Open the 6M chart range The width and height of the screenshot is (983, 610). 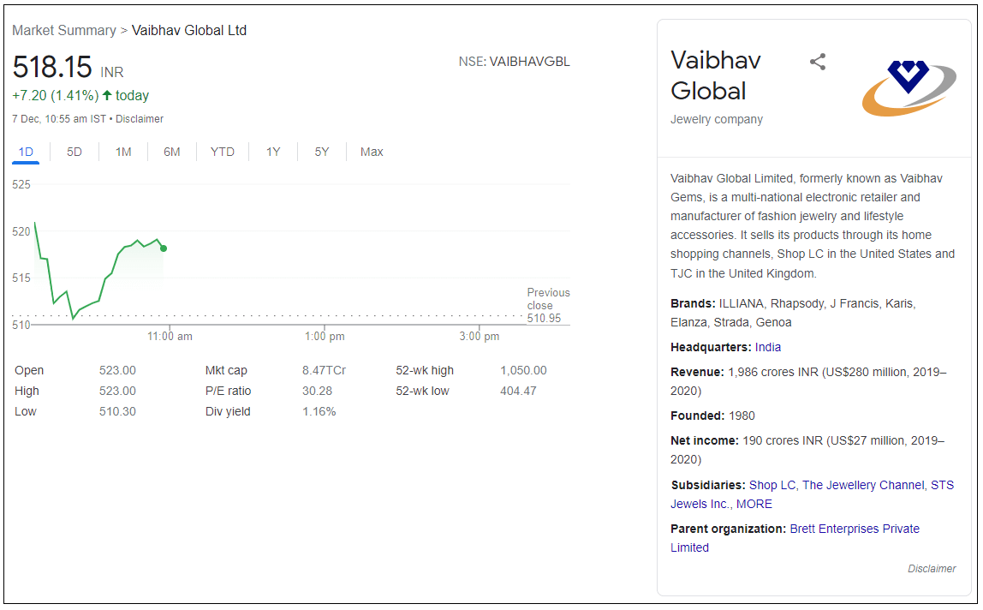[172, 152]
